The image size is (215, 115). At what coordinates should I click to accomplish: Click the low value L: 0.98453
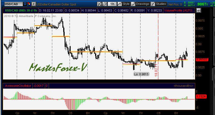[105, 10]
